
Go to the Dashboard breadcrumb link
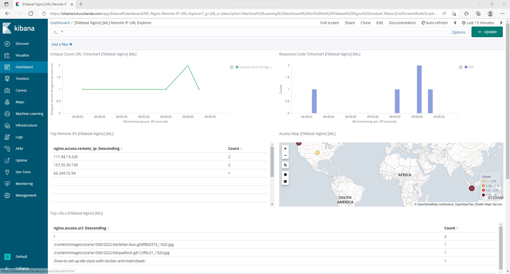tap(60, 23)
